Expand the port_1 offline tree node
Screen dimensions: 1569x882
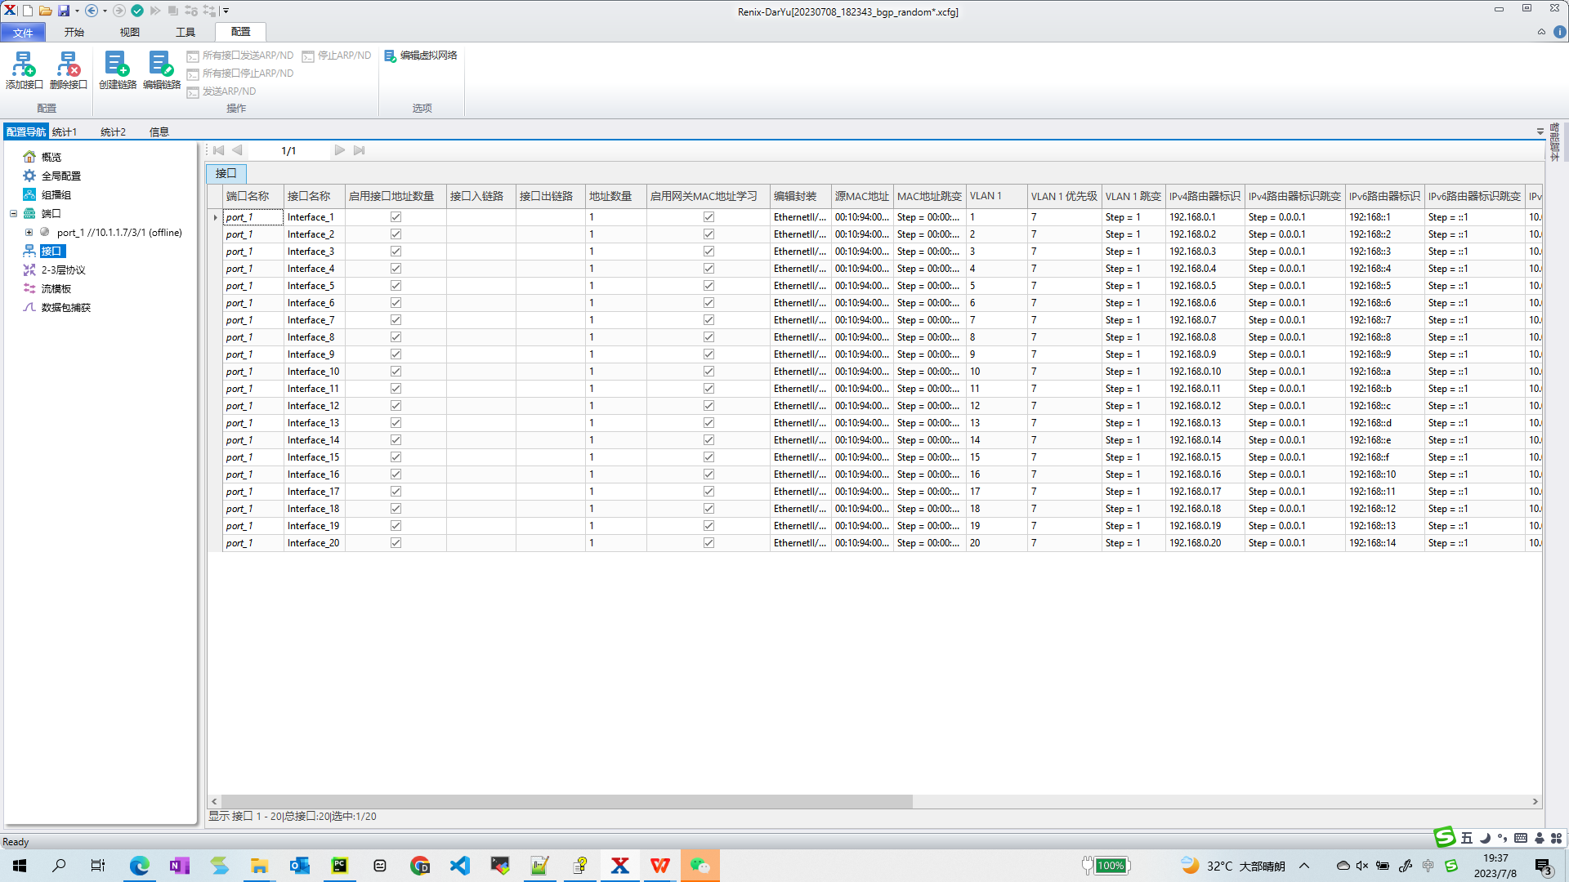click(x=29, y=233)
